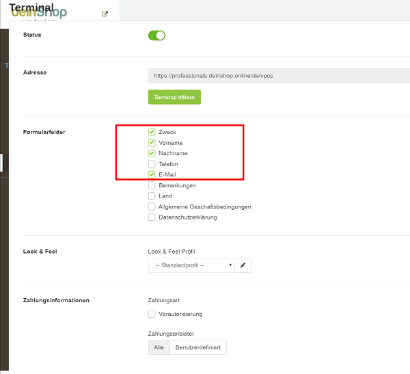Click the Formularfelder section label
This screenshot has height=374, width=410.
tap(44, 132)
